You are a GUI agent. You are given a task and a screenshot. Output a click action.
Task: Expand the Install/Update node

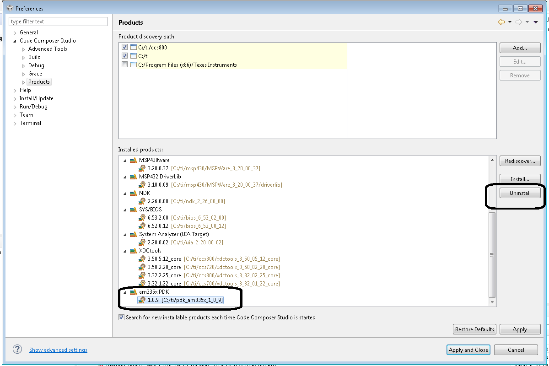tap(15, 98)
